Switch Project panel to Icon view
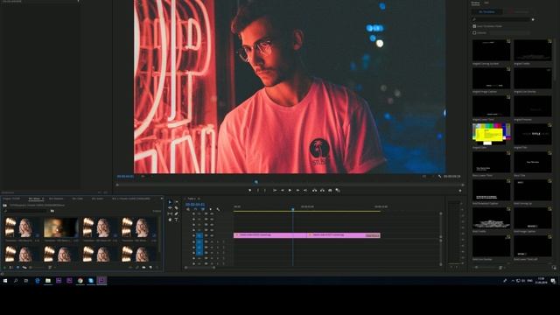 point(17,267)
